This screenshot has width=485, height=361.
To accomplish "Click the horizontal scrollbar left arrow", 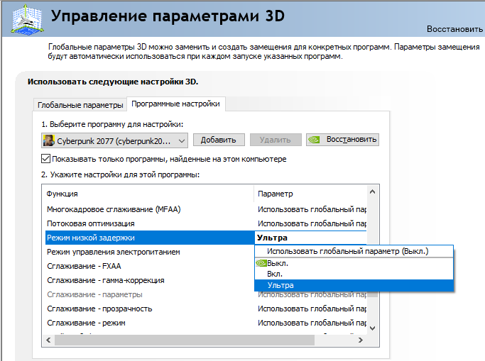I will point(49,341).
